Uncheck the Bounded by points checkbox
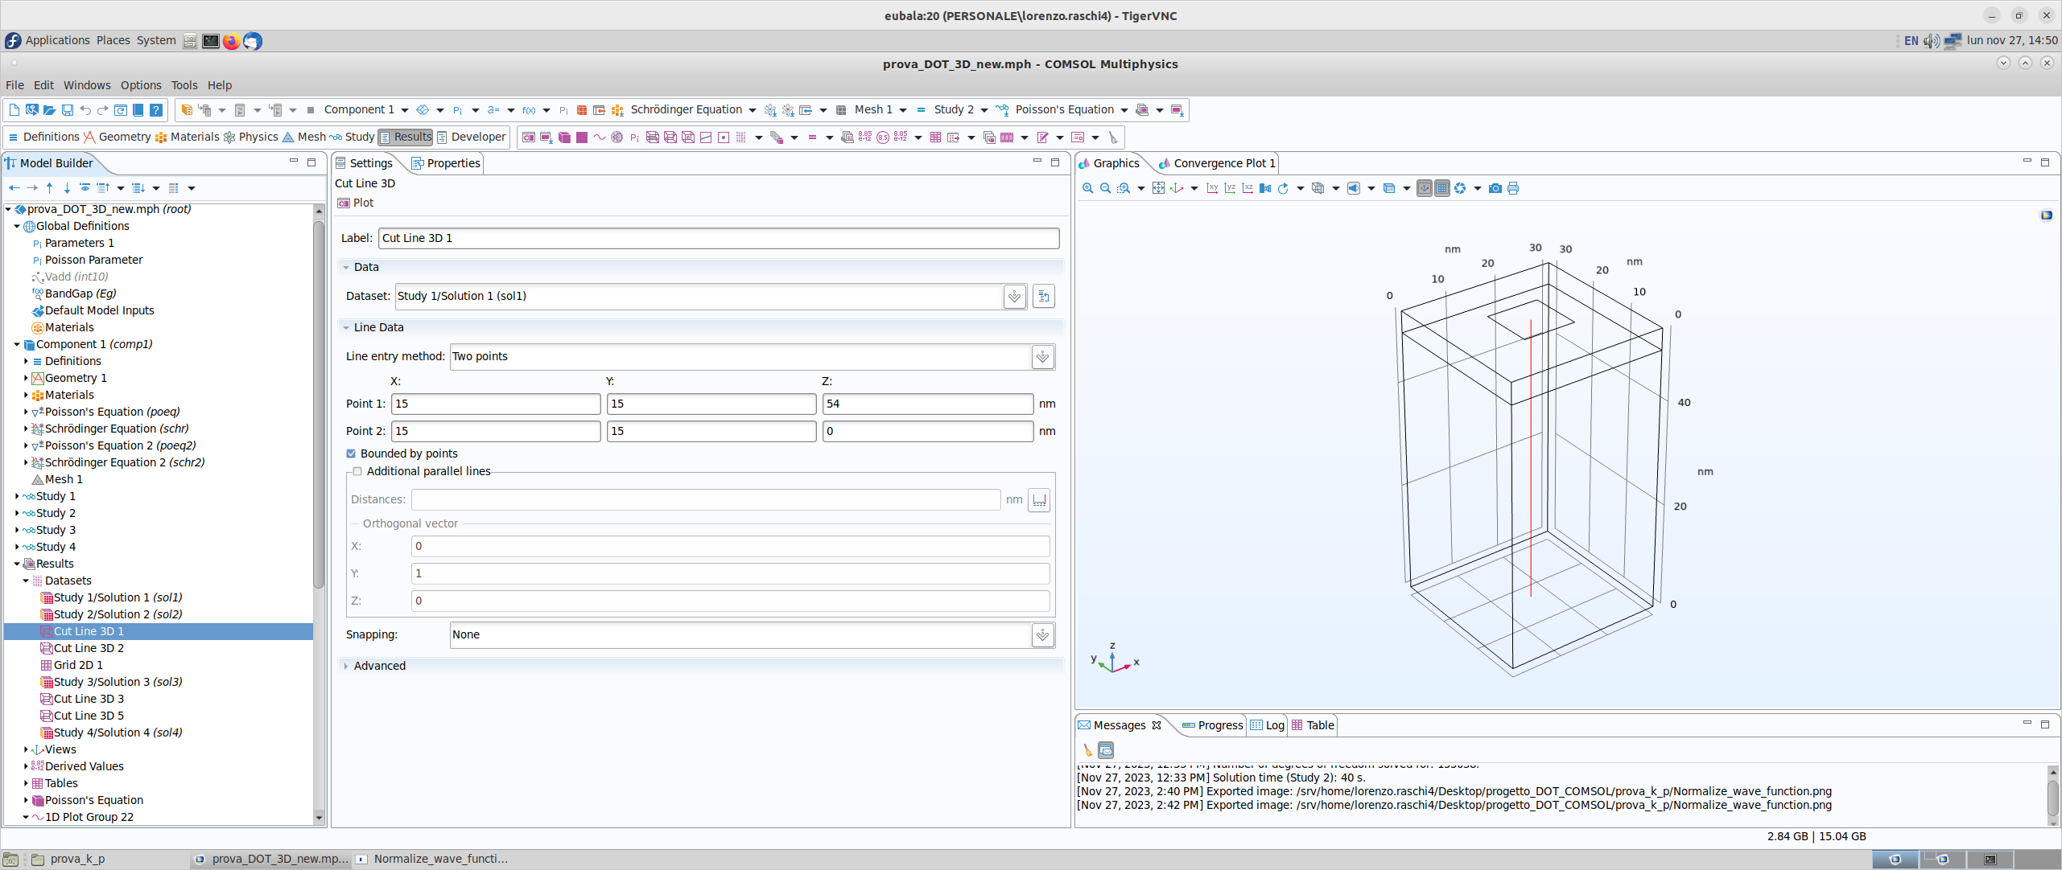Screen dimensions: 2062x870 [351, 453]
